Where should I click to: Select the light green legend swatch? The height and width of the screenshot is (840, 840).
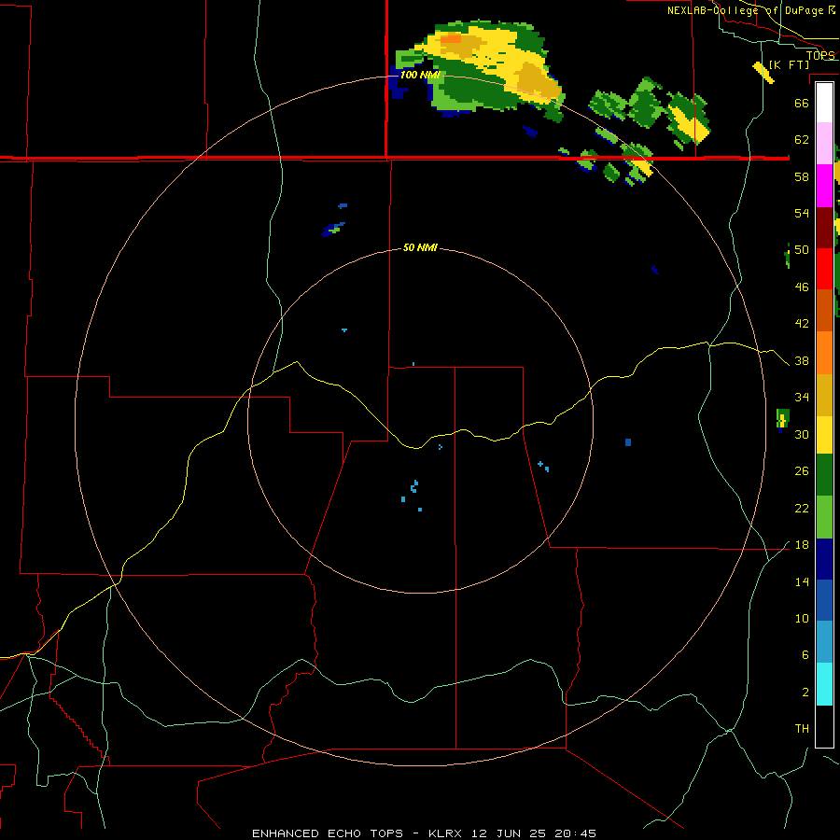(824, 517)
